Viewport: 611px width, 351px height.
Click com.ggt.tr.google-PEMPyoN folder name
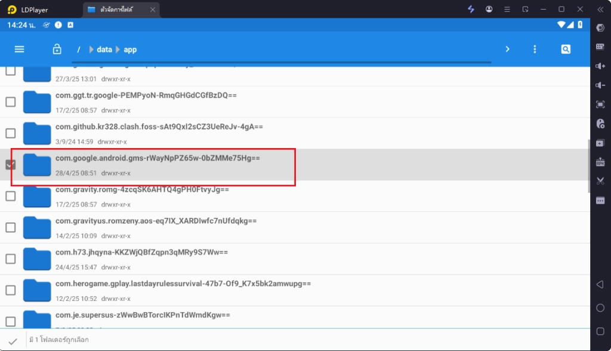146,95
